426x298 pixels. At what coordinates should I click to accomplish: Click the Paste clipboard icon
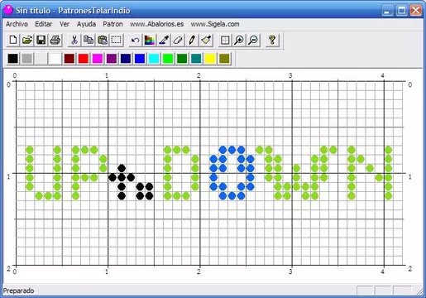(x=103, y=41)
